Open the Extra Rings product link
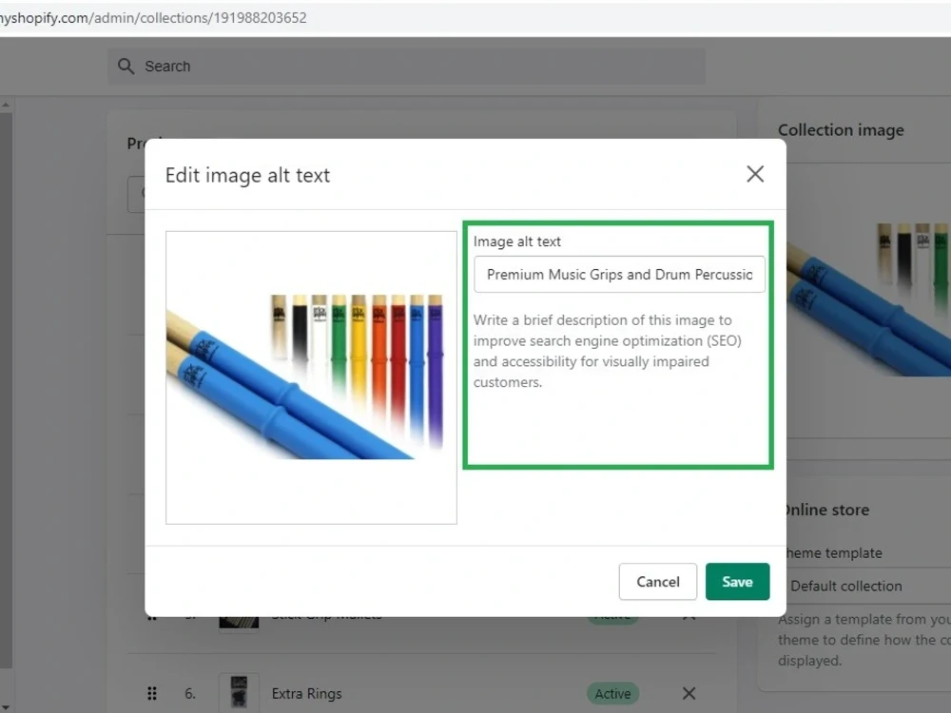 (306, 693)
